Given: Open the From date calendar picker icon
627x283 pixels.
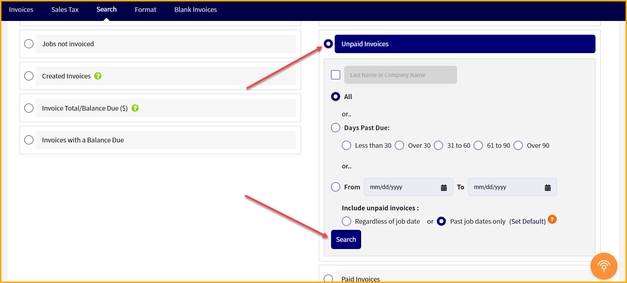Looking at the screenshot, I should [444, 187].
